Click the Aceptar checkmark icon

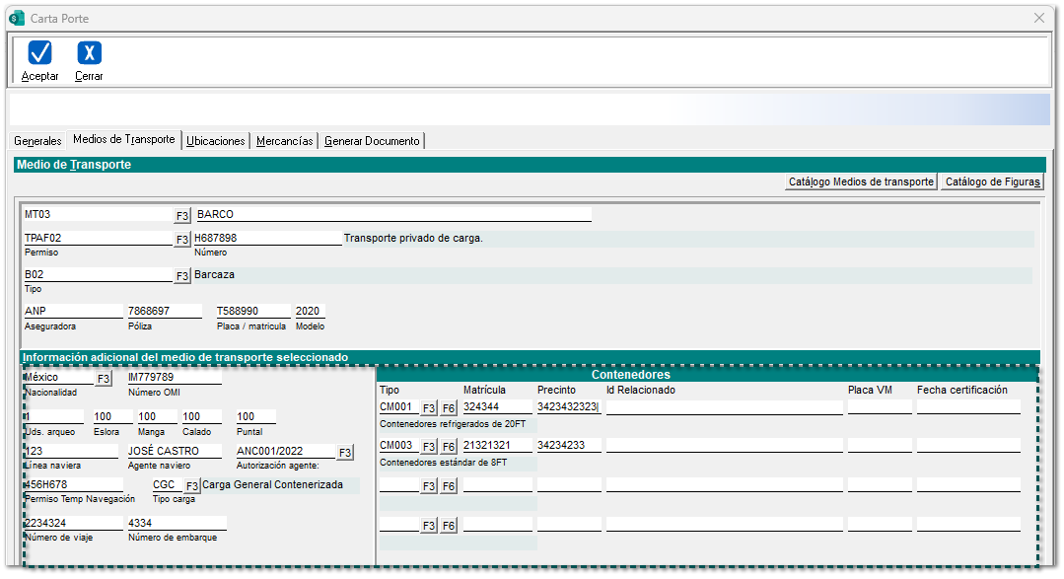click(x=39, y=53)
